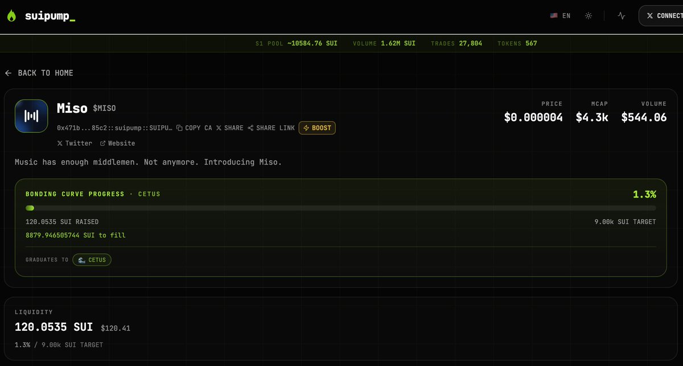Image resolution: width=683 pixels, height=366 pixels.
Task: Click 1.3% / 9.00k SUI TARGET liquidity text
Action: pyautogui.click(x=59, y=345)
